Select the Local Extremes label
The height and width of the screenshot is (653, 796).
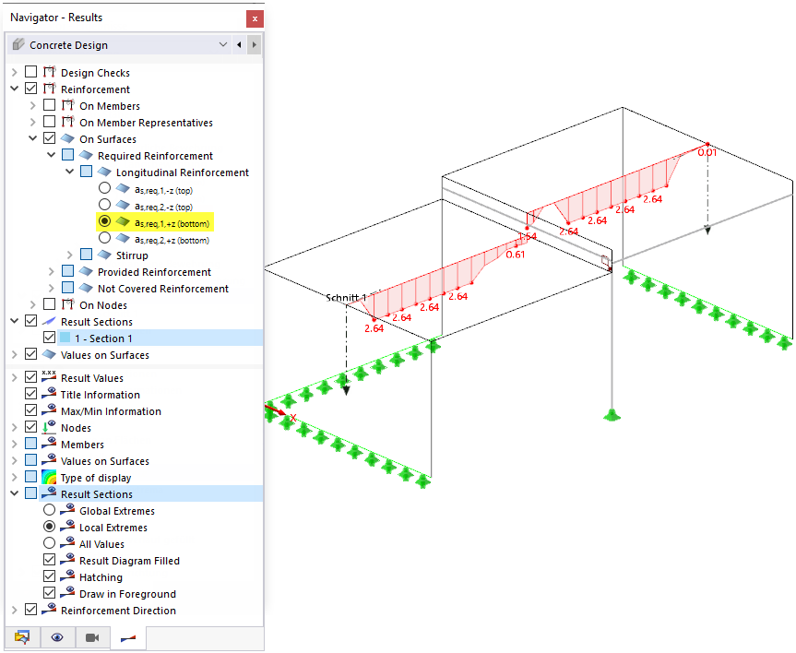(x=113, y=528)
